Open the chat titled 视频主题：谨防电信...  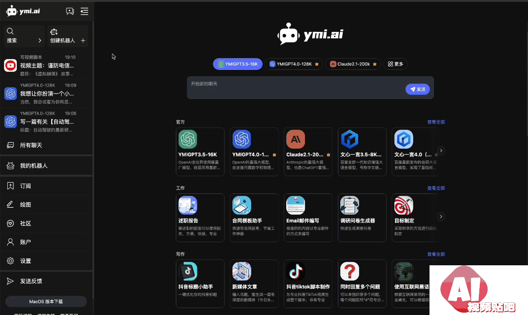pyautogui.click(x=46, y=65)
